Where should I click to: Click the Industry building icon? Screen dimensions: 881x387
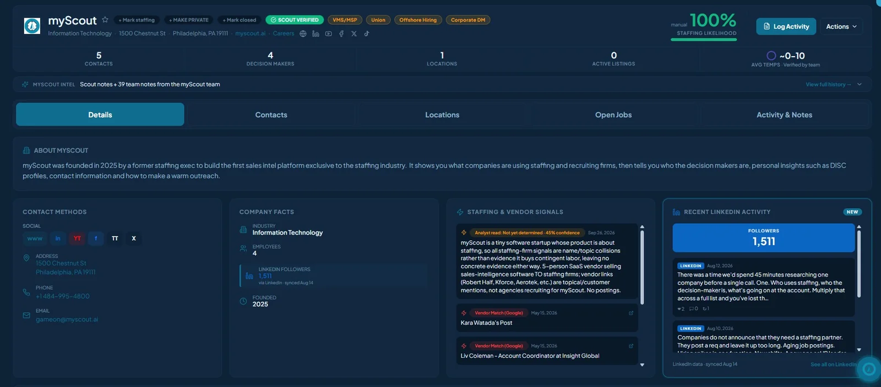pos(243,229)
